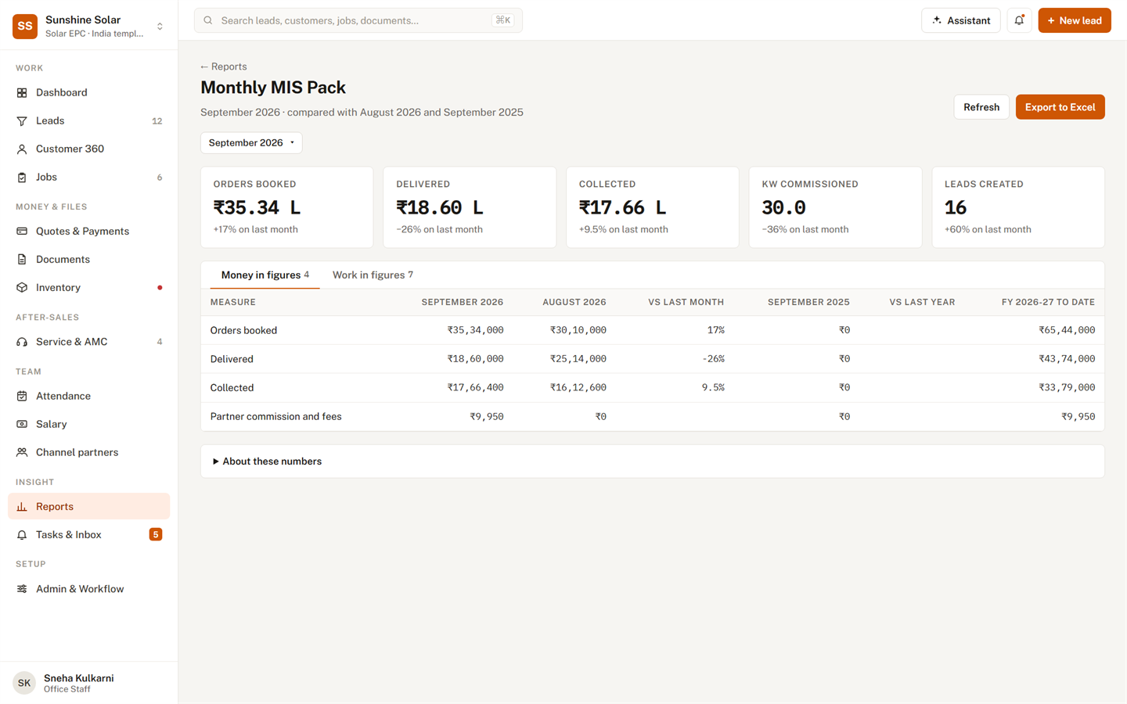Click the ₹16,12,600 August collected value
This screenshot has height=704, width=1127.
[578, 387]
